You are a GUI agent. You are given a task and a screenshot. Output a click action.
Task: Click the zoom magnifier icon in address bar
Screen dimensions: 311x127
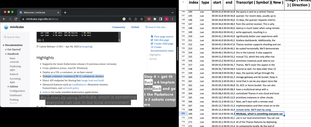click(x=130, y=19)
